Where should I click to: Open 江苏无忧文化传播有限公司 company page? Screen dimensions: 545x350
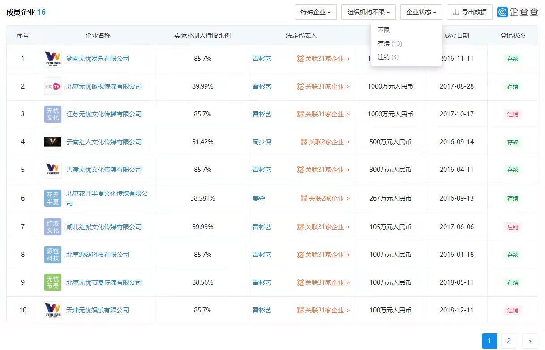pyautogui.click(x=104, y=114)
